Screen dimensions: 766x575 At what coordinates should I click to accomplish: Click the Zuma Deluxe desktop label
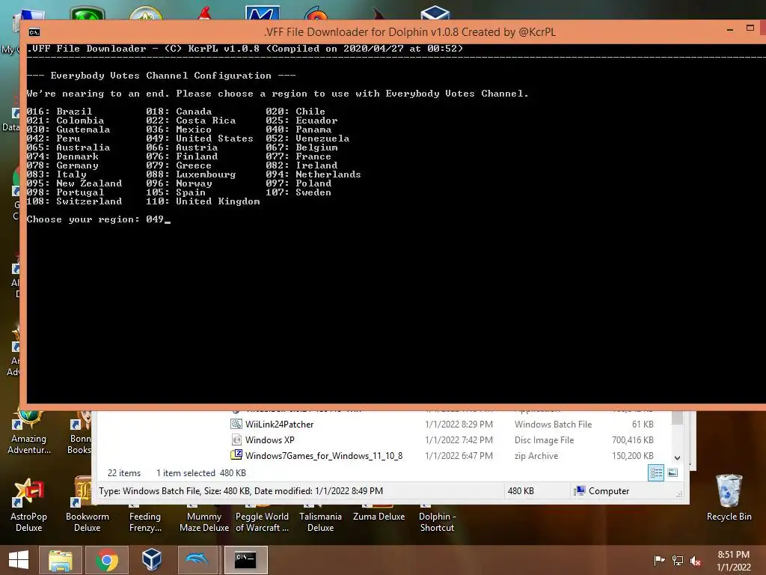tap(379, 517)
